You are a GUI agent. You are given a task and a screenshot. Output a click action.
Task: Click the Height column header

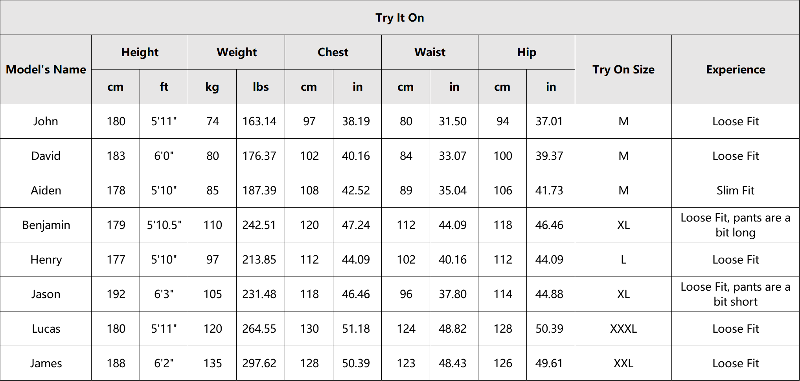coord(140,52)
